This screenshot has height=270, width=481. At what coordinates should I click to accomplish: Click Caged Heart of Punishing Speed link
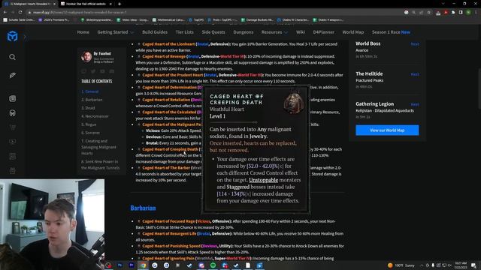click(171, 246)
